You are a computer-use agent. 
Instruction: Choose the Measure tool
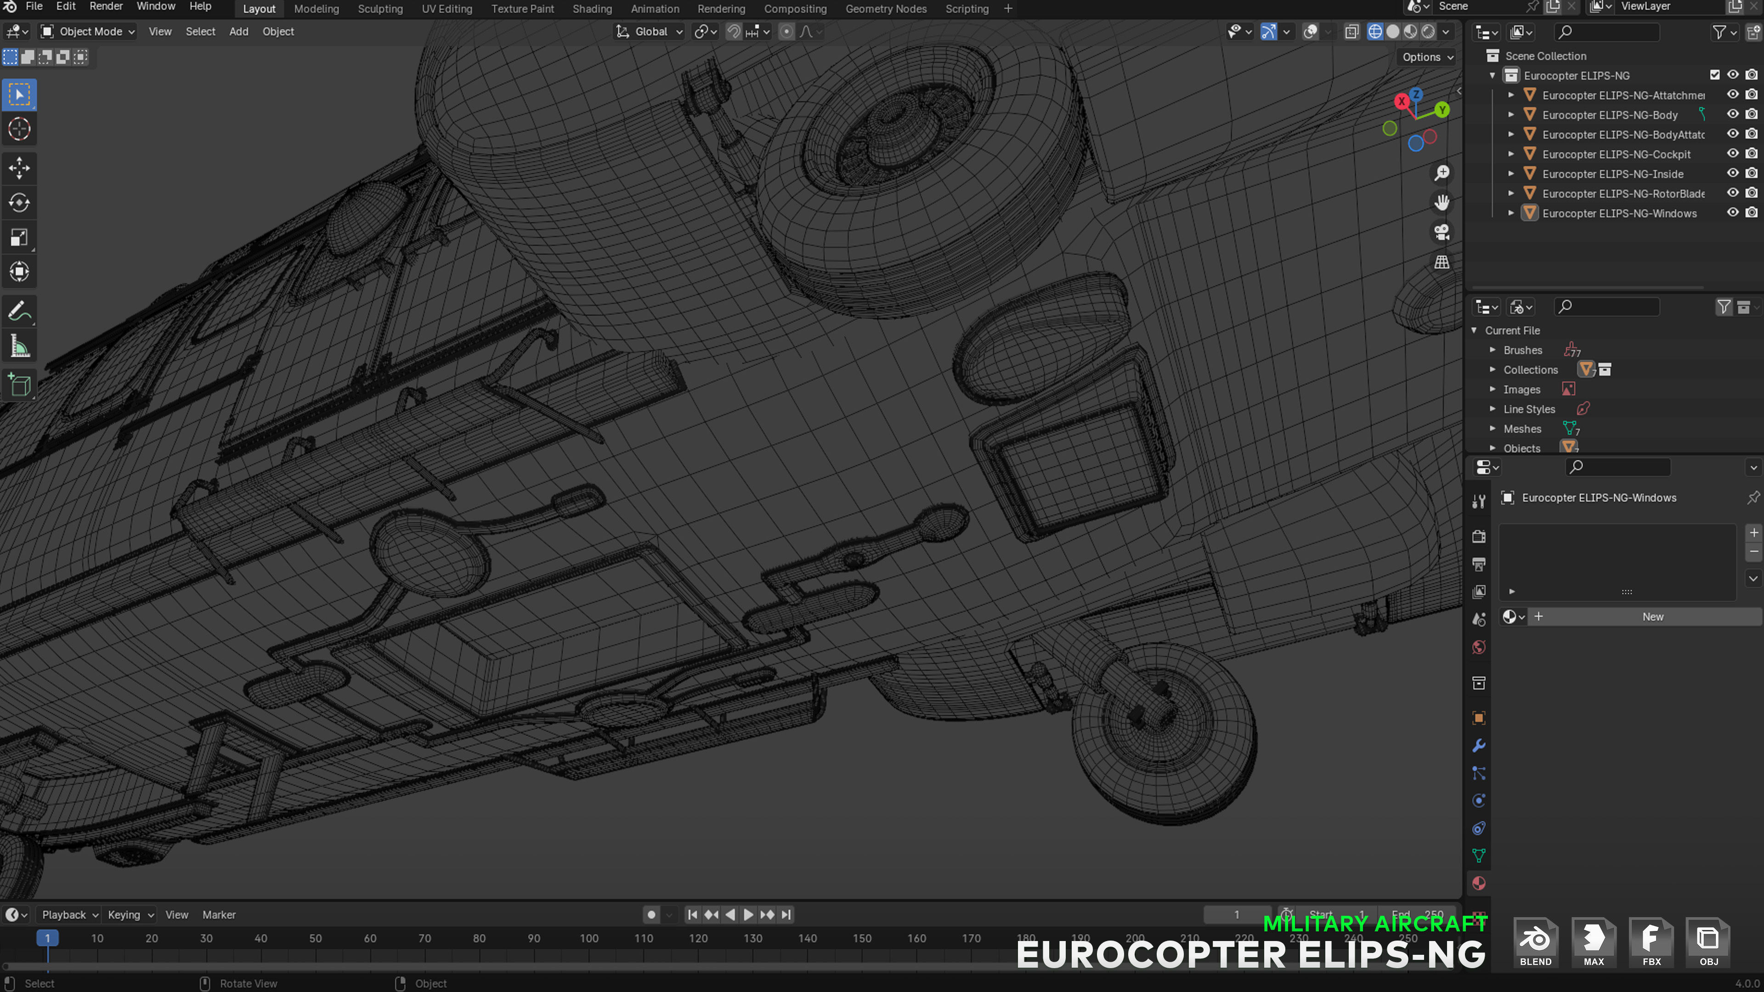point(19,346)
